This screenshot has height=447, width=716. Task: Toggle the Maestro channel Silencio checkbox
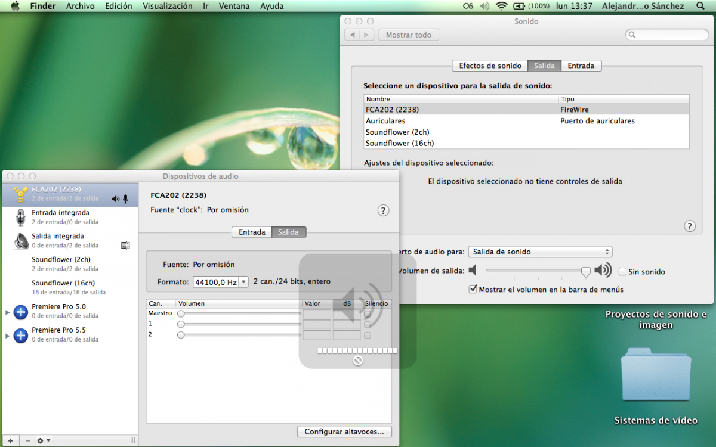(368, 313)
